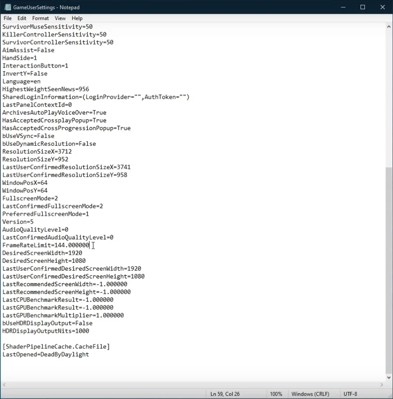Place the cursor on FullscreenMode=2
393x399 pixels.
pos(30,199)
